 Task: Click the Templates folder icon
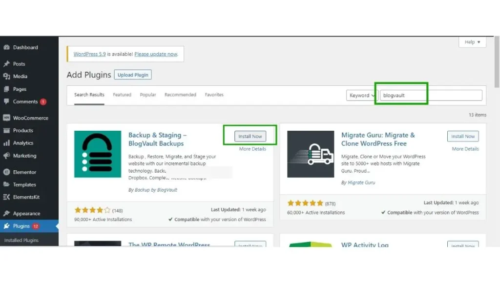point(6,184)
